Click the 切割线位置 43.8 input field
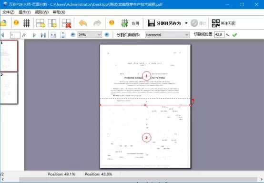The height and width of the screenshot is (183, 264). click(219, 35)
